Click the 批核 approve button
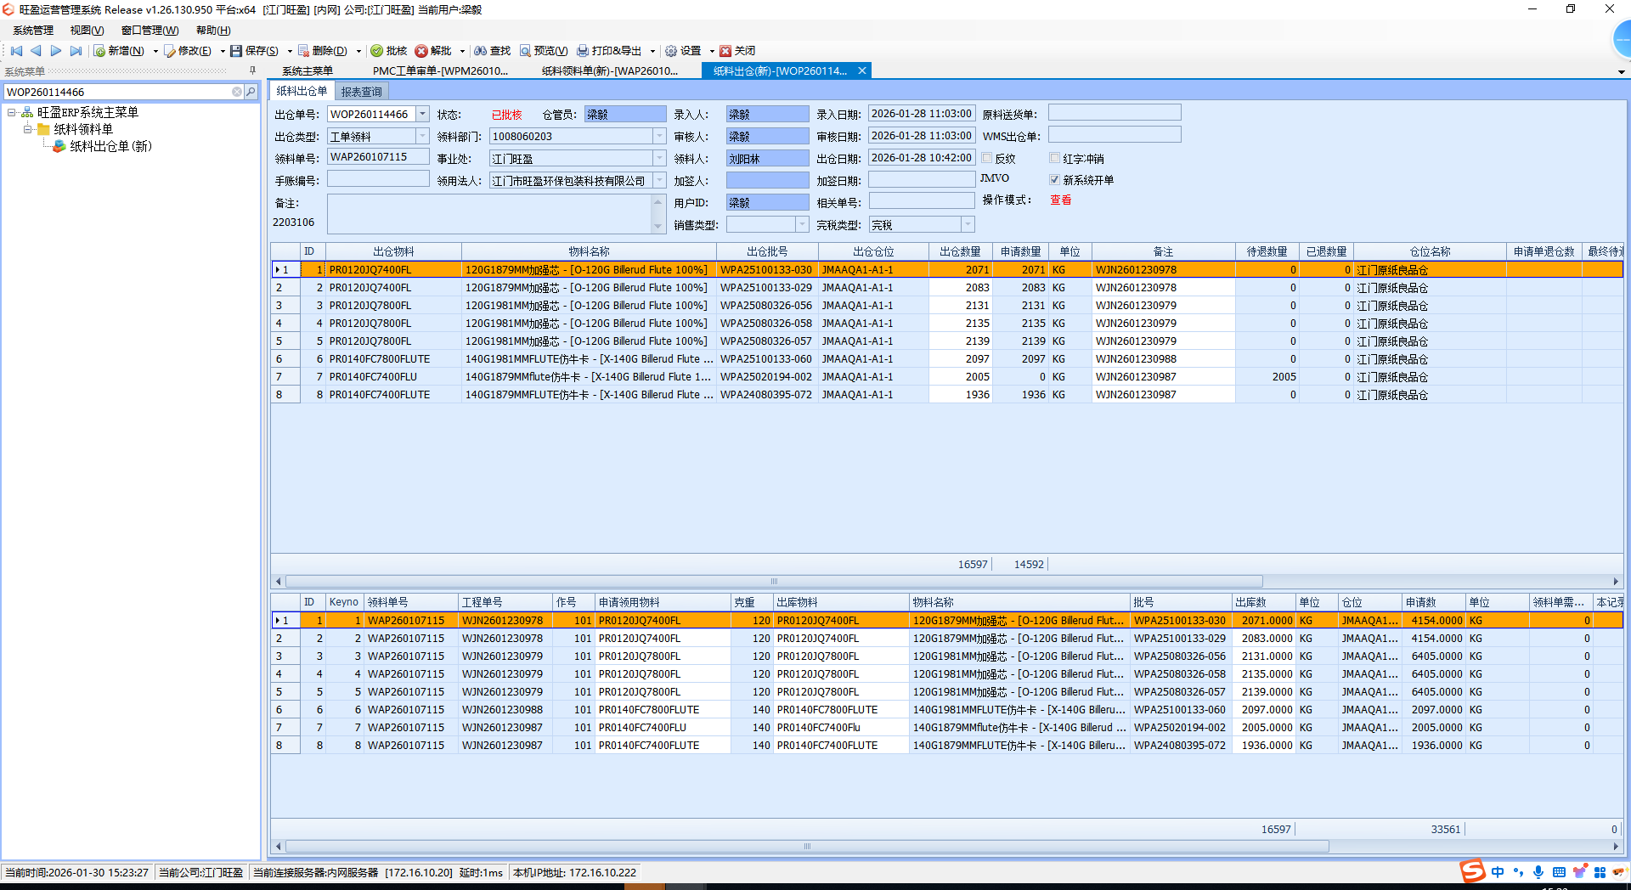The image size is (1631, 890). (x=389, y=51)
